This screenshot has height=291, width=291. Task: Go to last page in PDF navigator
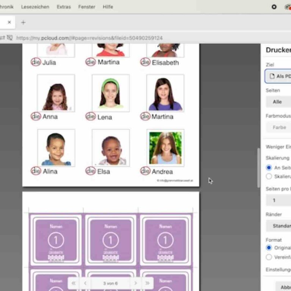tap(147, 283)
